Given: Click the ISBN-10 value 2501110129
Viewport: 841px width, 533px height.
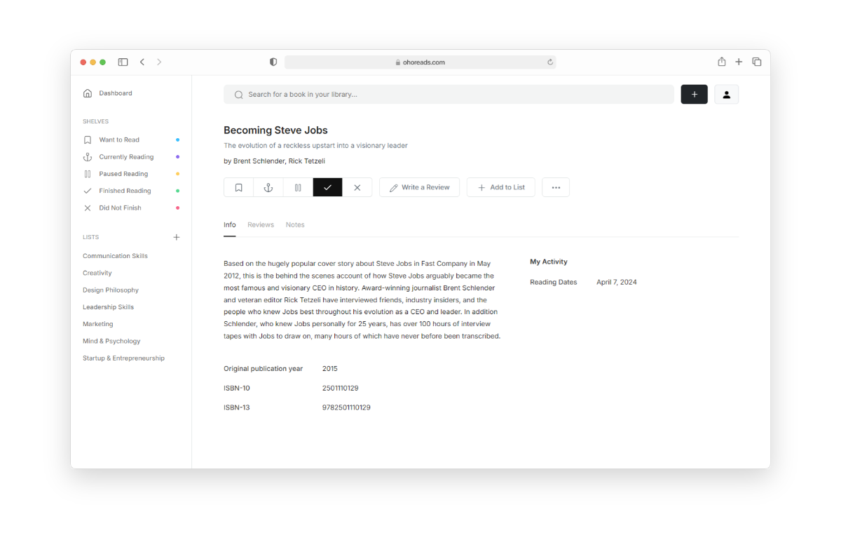Looking at the screenshot, I should (341, 388).
